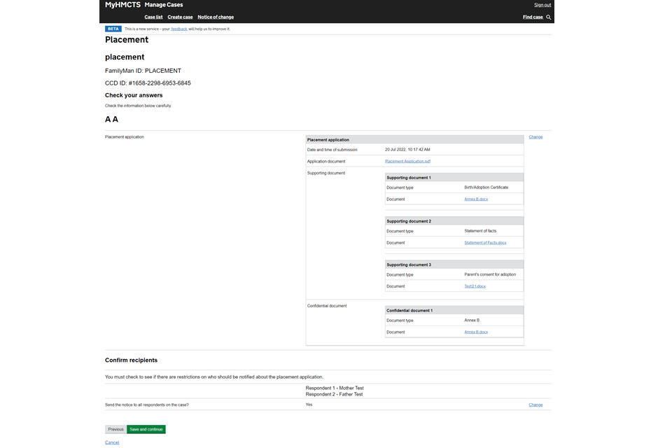Screen dimensions: 672x448
Task: Open the Case list menu item
Action: pos(153,17)
